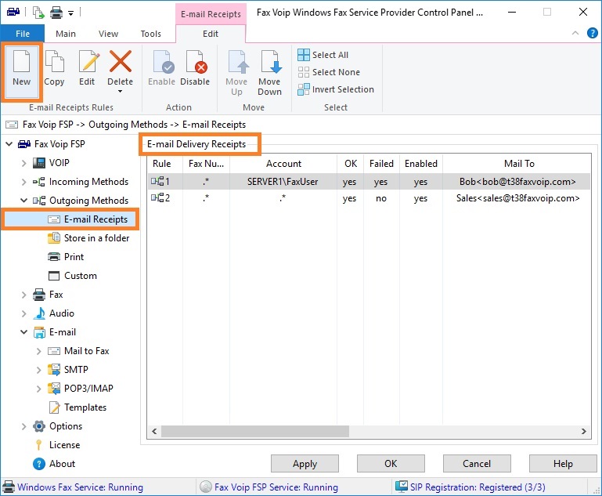Viewport: 602px width, 496px height.
Task: Click the Fax Nu... column header
Action: (206, 164)
